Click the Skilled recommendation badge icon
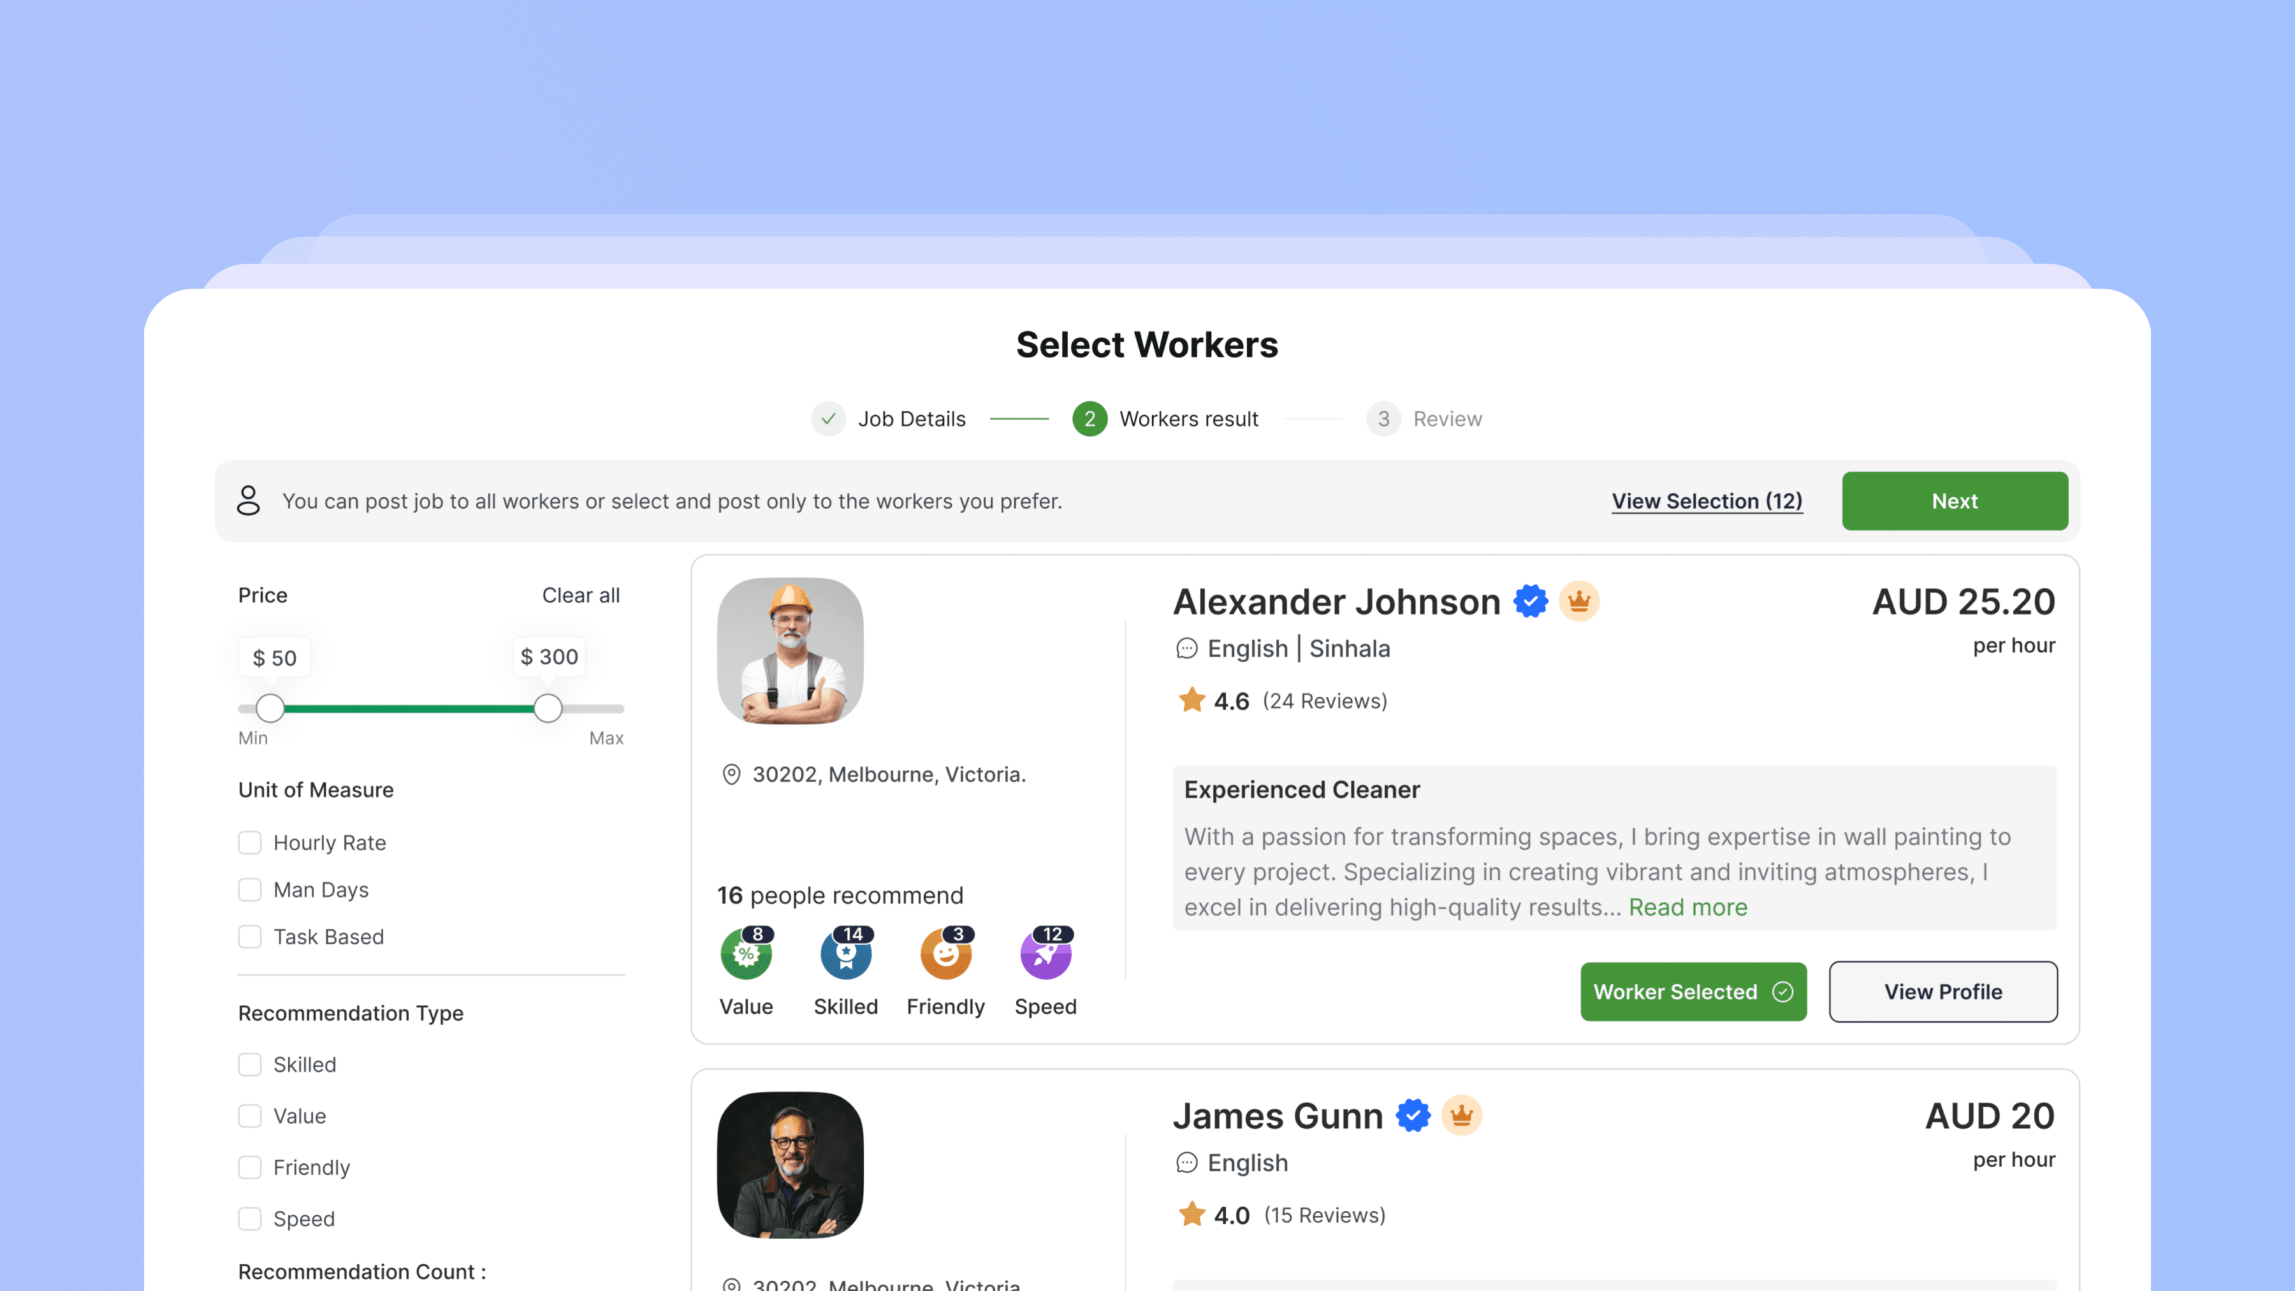Image resolution: width=2295 pixels, height=1291 pixels. pos(845,954)
